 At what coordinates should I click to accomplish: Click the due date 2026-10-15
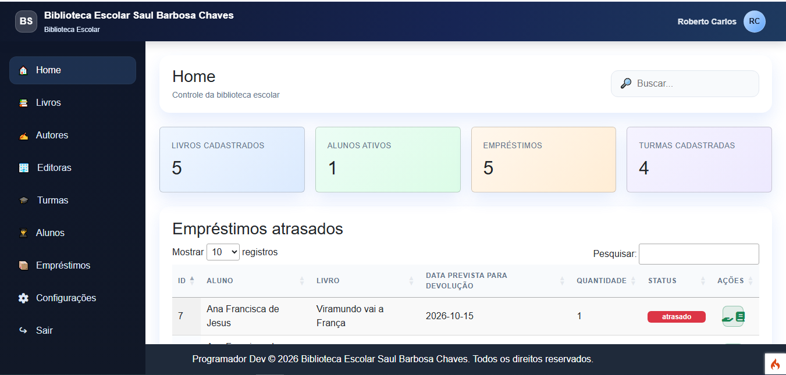450,316
